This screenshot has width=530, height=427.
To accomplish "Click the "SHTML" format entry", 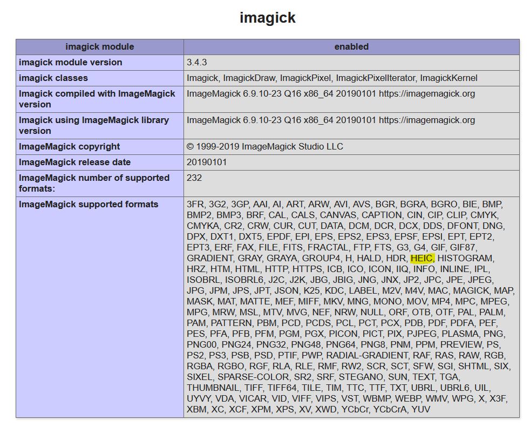I will coord(473,366).
